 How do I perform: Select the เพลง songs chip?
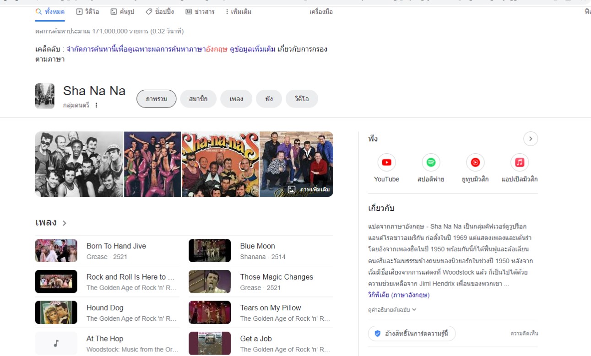point(236,99)
